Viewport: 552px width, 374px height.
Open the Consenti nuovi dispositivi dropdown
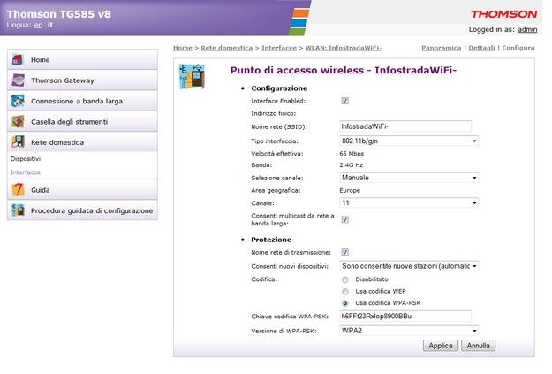pyautogui.click(x=409, y=266)
